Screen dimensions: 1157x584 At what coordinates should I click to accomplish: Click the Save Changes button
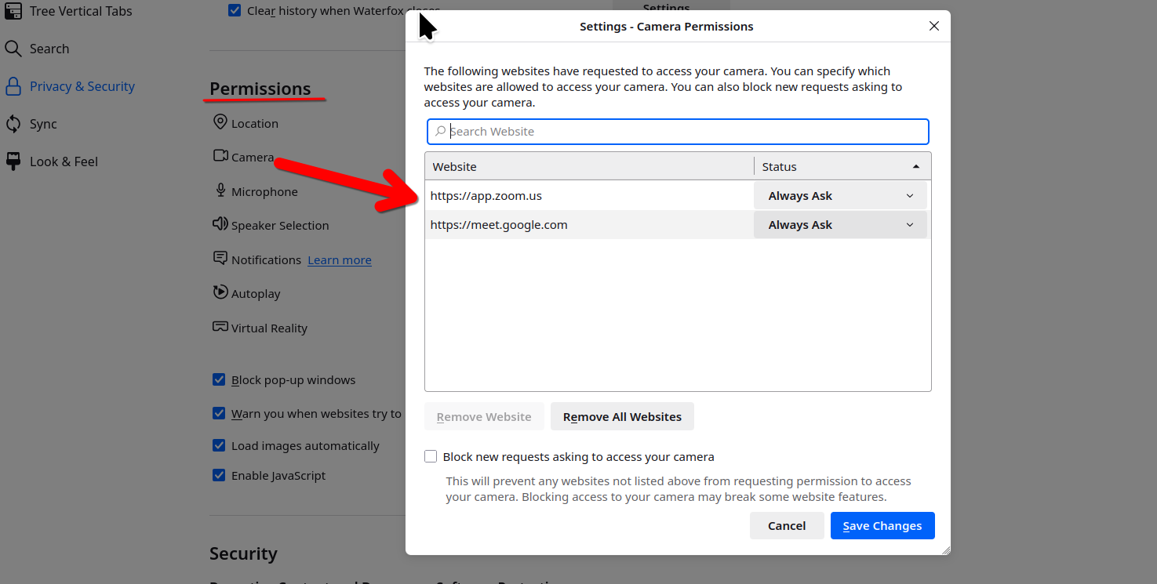click(x=882, y=526)
